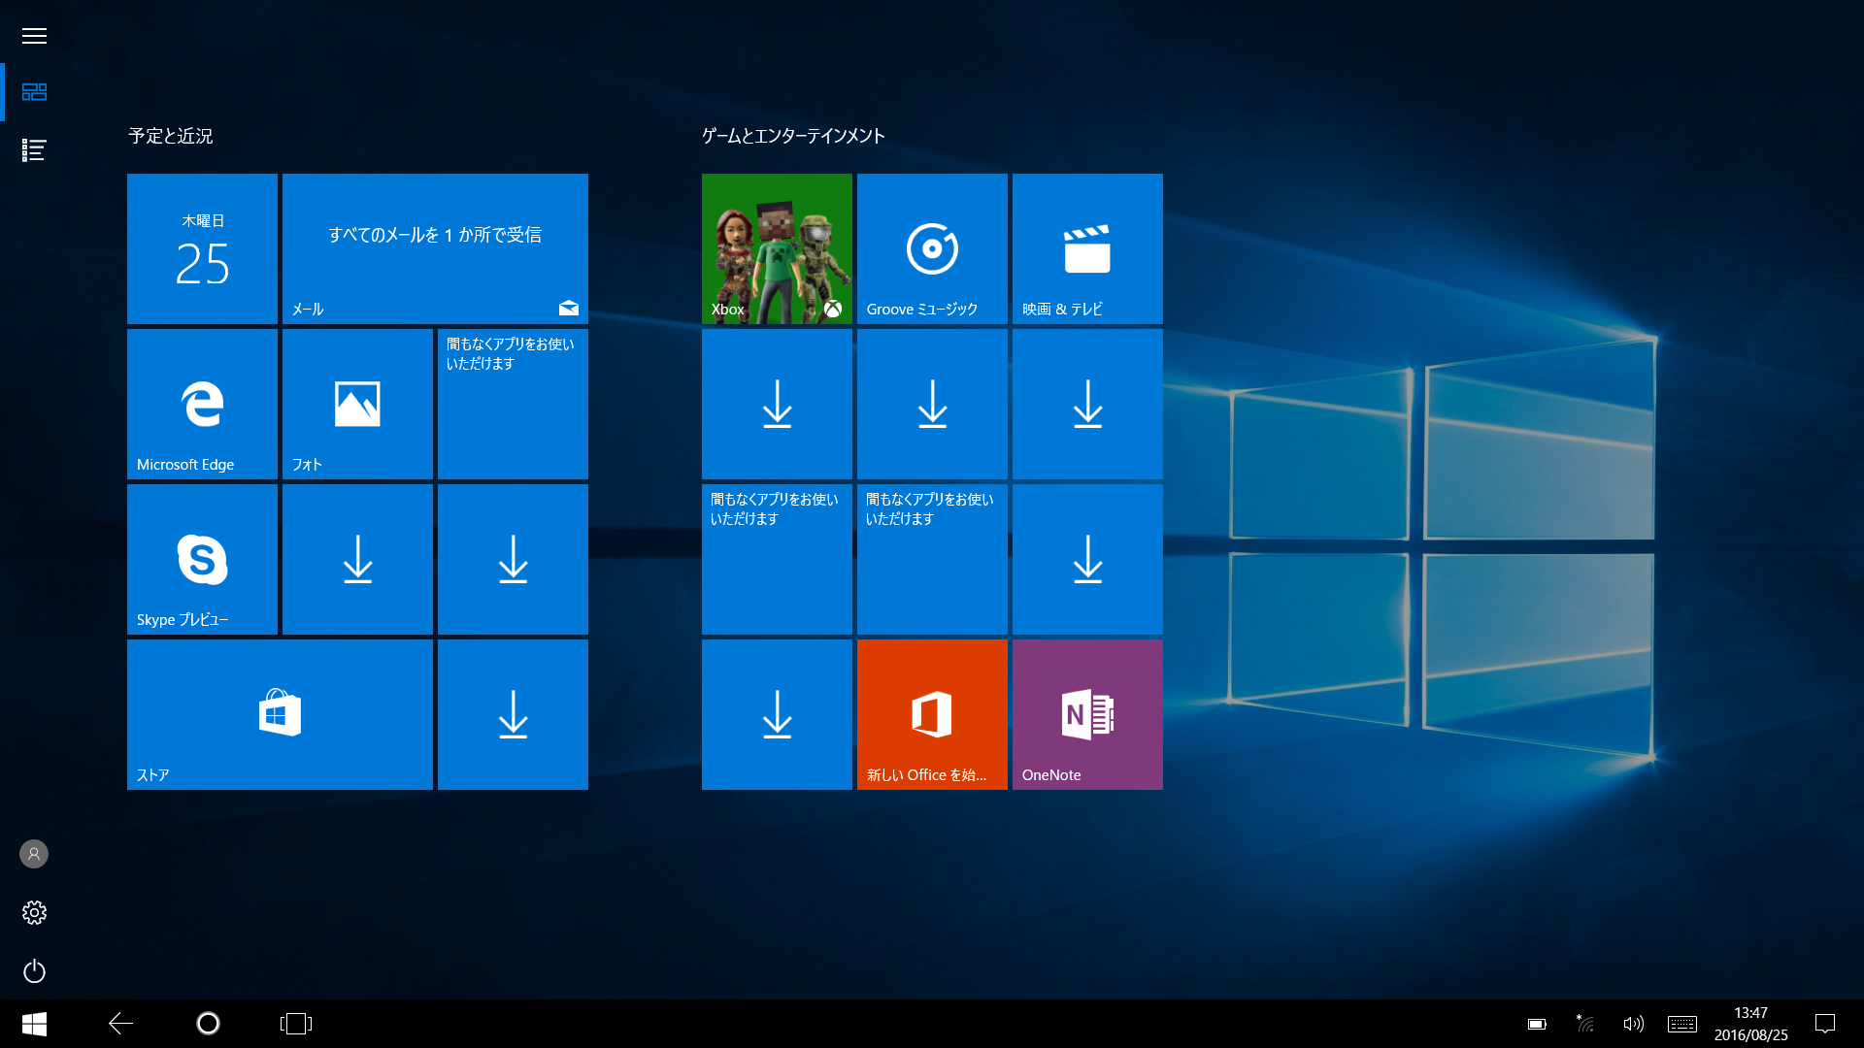Click the taskbar back arrow
The height and width of the screenshot is (1048, 1864).
click(x=120, y=1024)
